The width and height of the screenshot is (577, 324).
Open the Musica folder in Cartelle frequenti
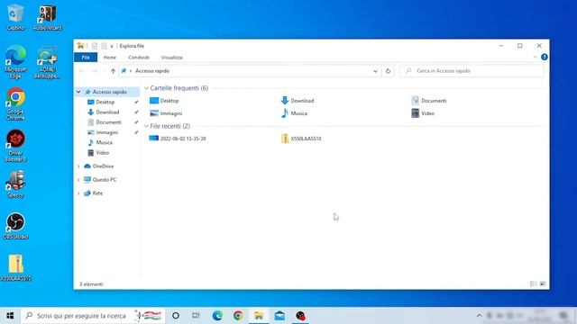tap(294, 113)
